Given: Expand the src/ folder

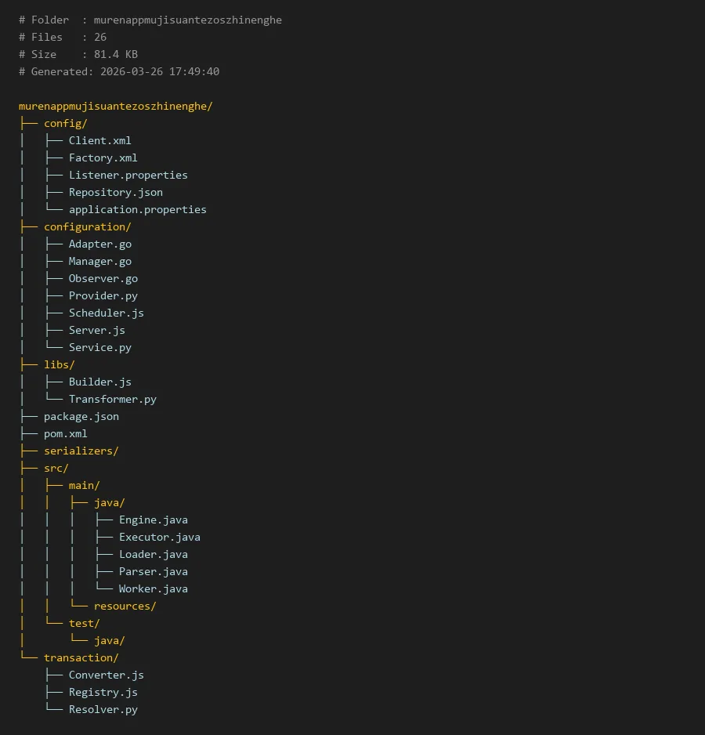Looking at the screenshot, I should 56,468.
